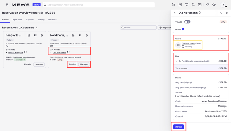Click the blue Manage button

[x=179, y=127]
